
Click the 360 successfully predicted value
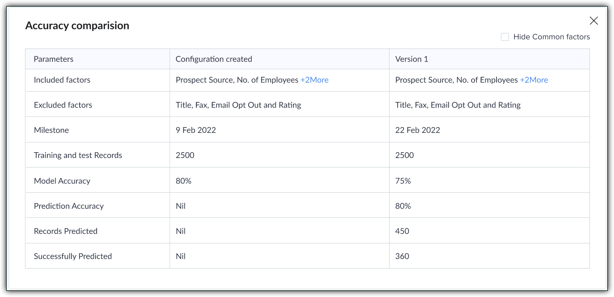point(402,256)
